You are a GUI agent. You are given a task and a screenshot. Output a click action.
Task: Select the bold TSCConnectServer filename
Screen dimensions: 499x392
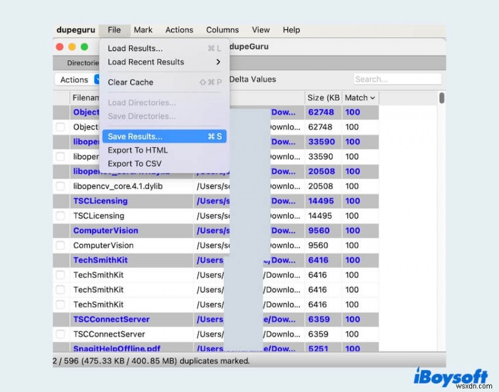[x=112, y=319]
